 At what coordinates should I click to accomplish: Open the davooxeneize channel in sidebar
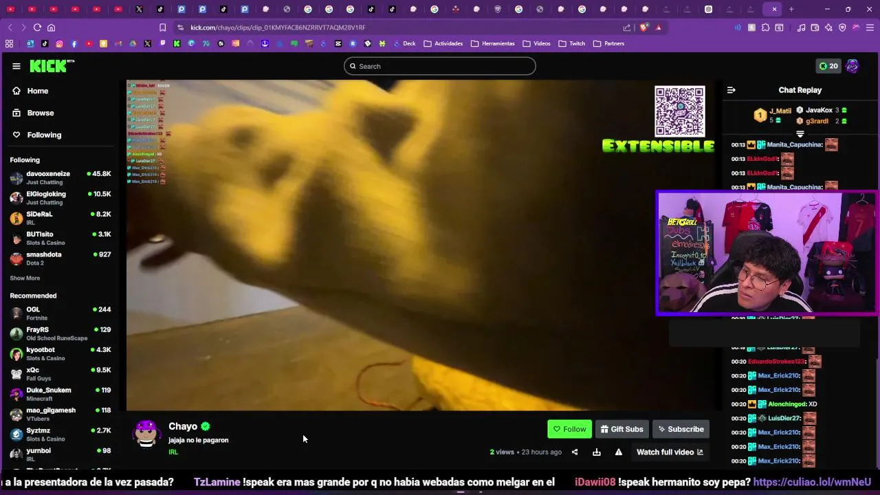(x=60, y=178)
